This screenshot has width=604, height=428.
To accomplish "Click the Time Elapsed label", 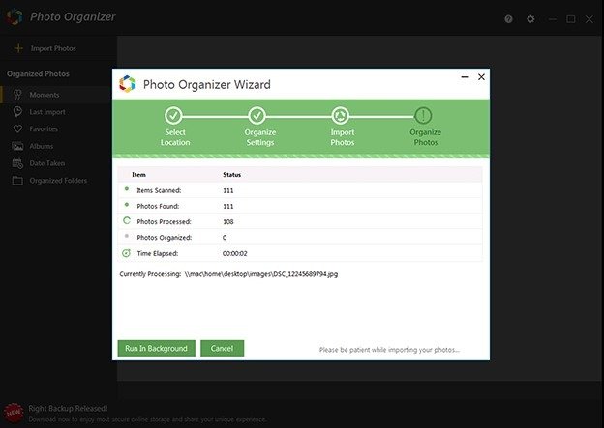I will tap(158, 253).
